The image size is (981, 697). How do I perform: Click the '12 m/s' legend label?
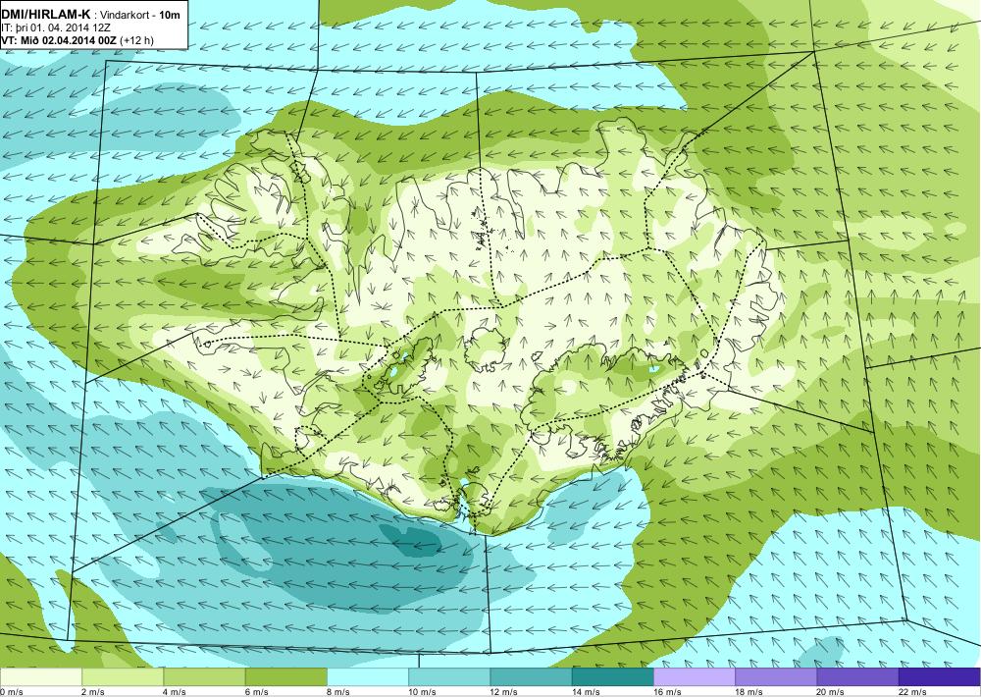click(504, 692)
